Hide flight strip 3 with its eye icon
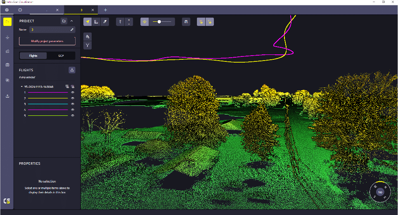 [x=73, y=104]
